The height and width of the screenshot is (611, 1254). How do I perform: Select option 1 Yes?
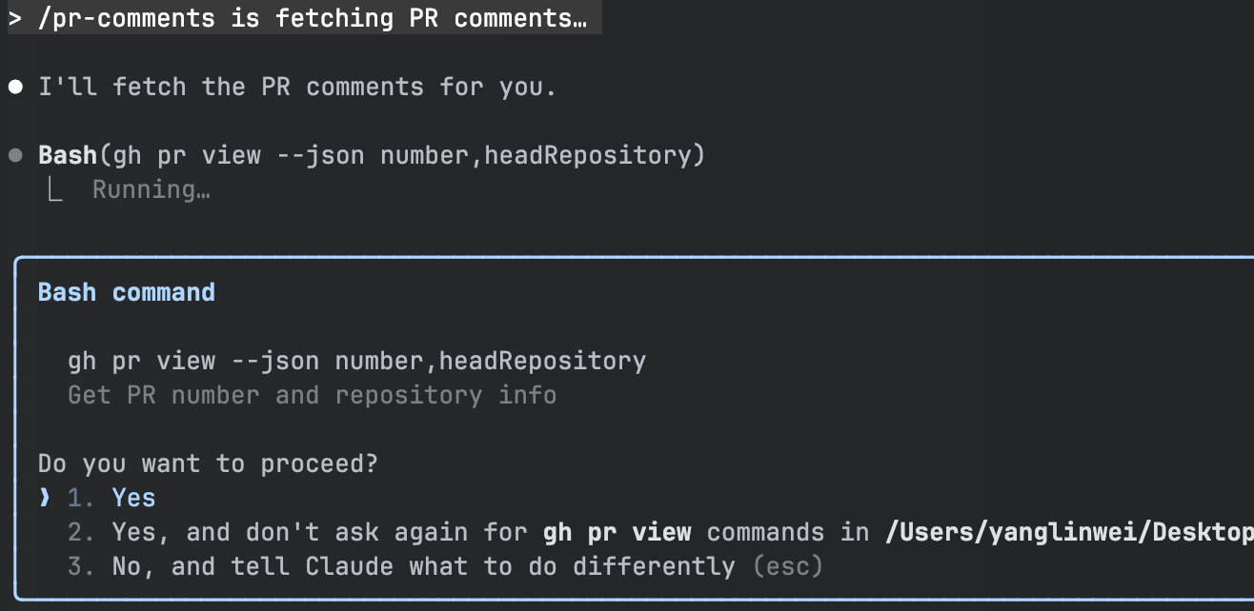tap(111, 498)
